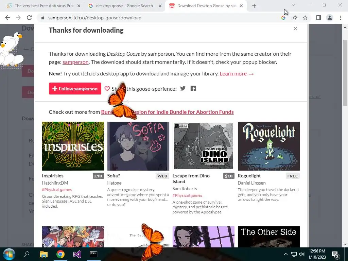Click #Physical games tag under Inspirisles
348x261 pixels.
pos(57,190)
